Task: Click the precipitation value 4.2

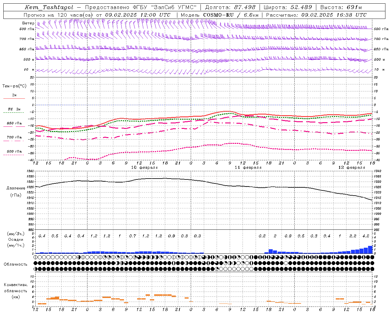Action: [366, 236]
